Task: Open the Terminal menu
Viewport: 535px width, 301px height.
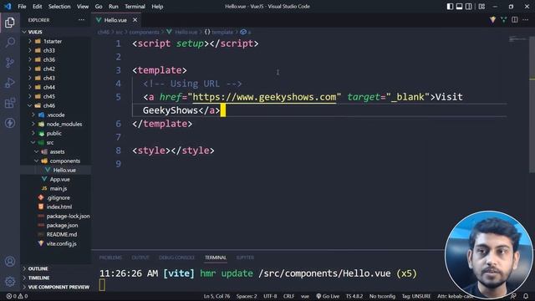Action: (135, 7)
